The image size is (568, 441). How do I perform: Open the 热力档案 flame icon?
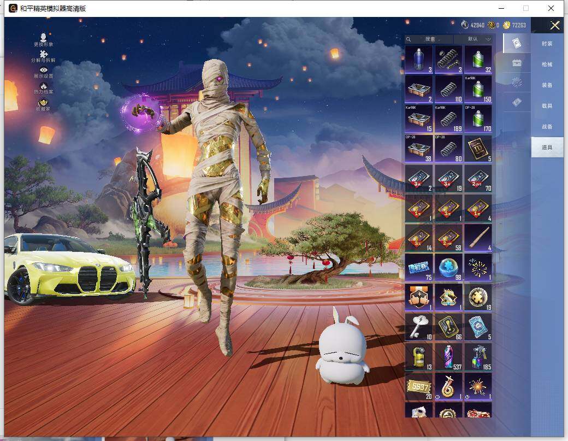(x=44, y=89)
